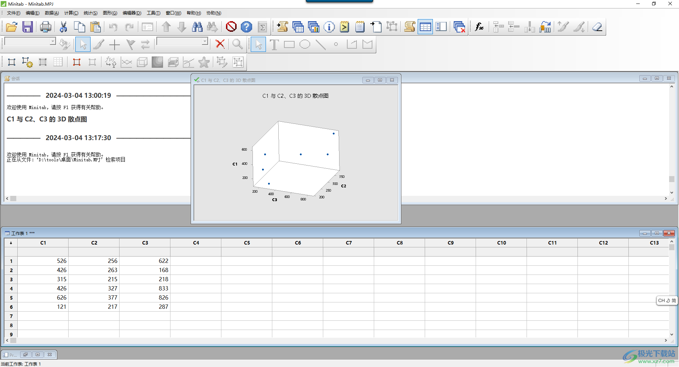Click the eraser Clear Cells icon
Screen dimensions: 679x367
pos(597,27)
